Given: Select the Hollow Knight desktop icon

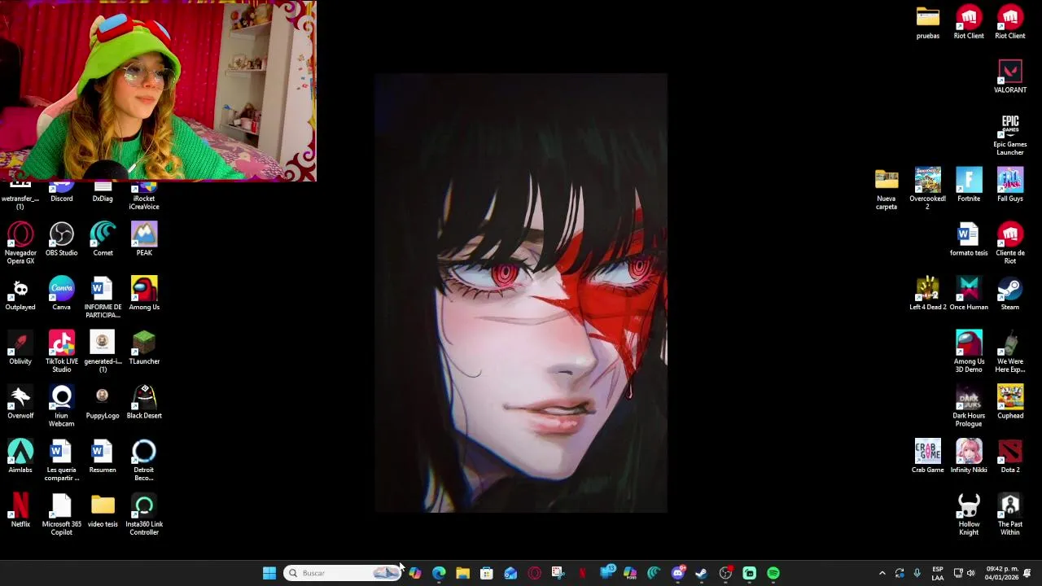Looking at the screenshot, I should pos(969,514).
